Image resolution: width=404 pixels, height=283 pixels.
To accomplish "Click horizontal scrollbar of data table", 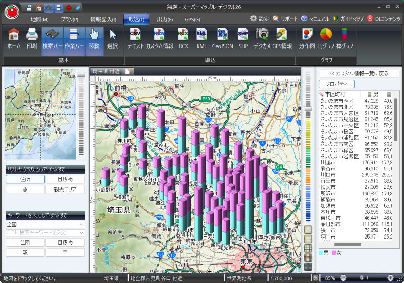I will (x=347, y=244).
